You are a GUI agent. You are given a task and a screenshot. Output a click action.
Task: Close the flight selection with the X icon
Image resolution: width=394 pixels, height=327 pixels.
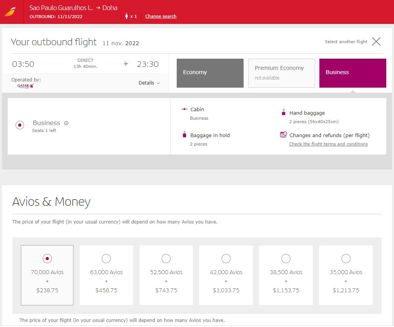[x=376, y=41]
